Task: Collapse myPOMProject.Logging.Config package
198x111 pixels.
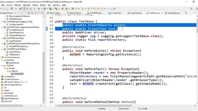Action: (x=2, y=22)
